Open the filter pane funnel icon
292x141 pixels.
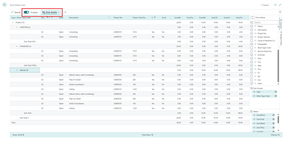(280, 12)
